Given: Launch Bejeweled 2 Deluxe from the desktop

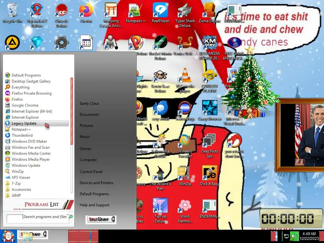Looking at the screenshot, I should [x=37, y=15].
